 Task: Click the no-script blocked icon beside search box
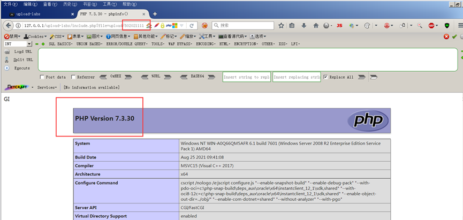(204, 26)
